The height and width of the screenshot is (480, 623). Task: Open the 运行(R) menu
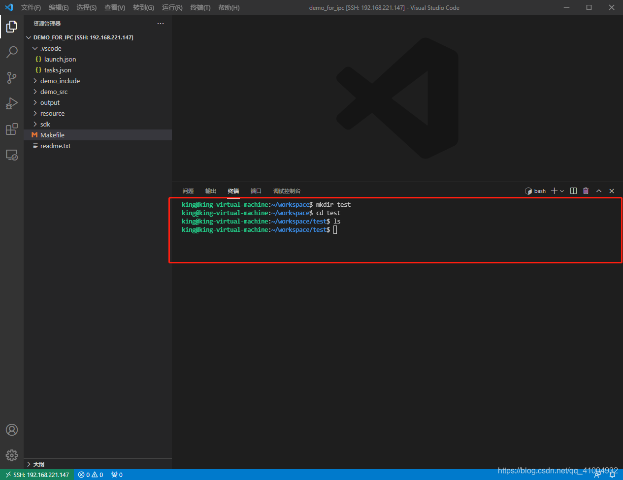171,7
